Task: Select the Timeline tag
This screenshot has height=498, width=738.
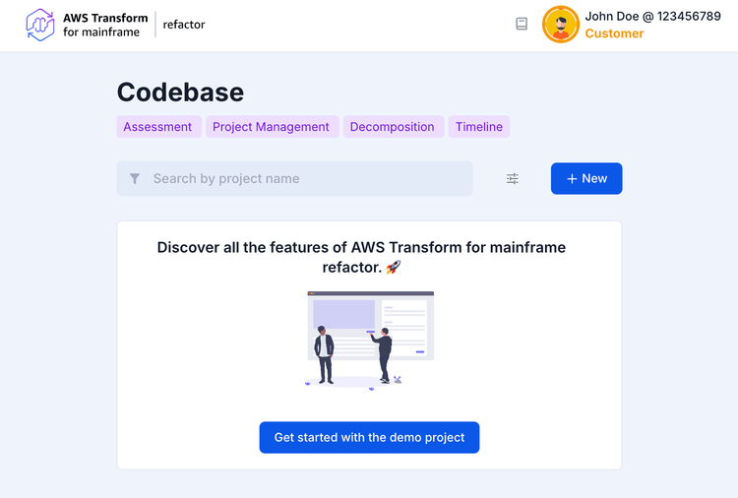Action: tap(479, 127)
